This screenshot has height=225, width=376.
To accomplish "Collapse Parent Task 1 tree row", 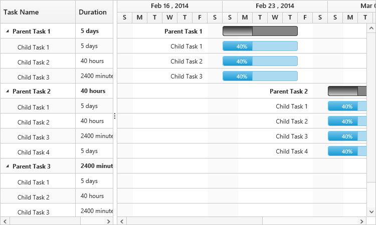I will [7, 31].
